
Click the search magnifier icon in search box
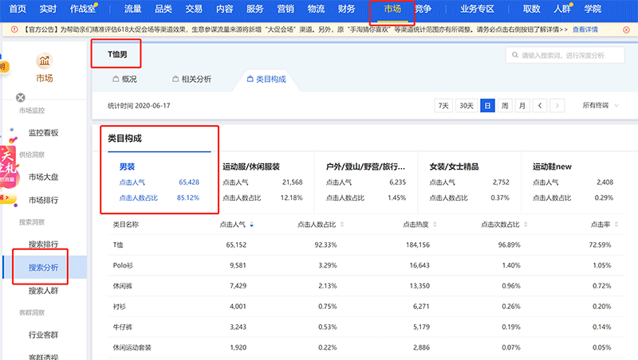pos(514,56)
